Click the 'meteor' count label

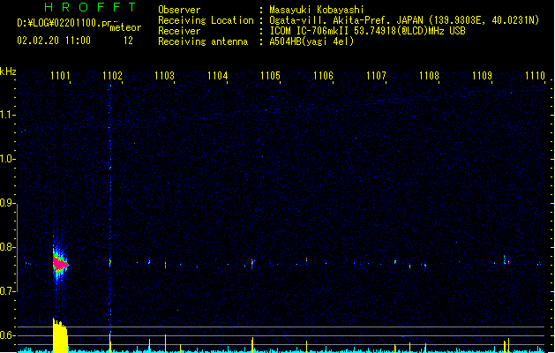(125, 27)
